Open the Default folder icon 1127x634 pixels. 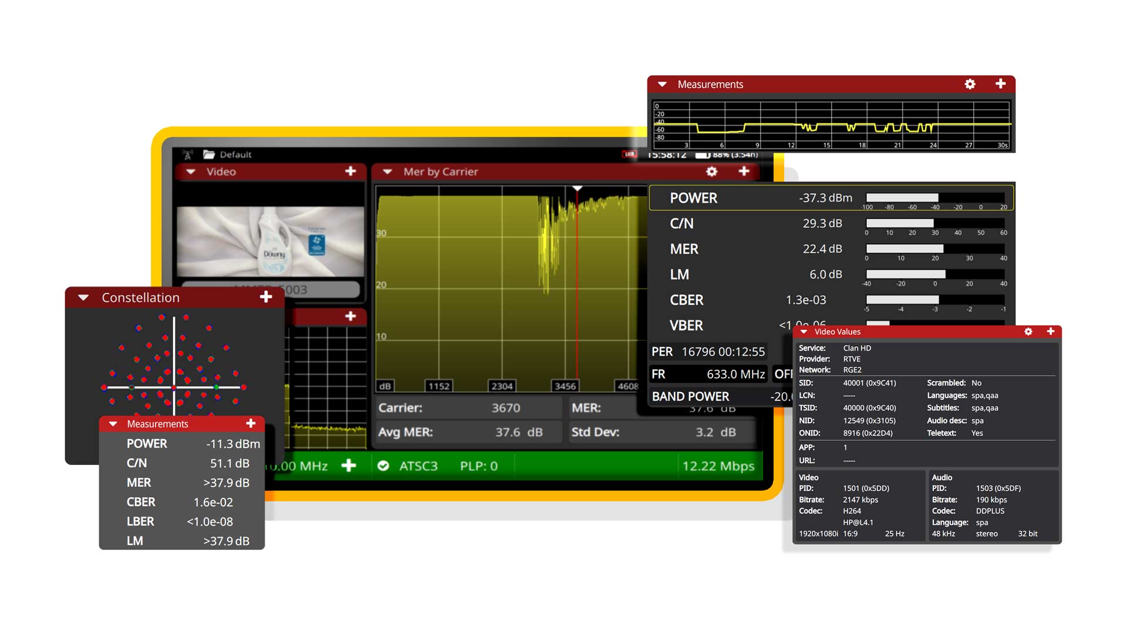(x=209, y=154)
